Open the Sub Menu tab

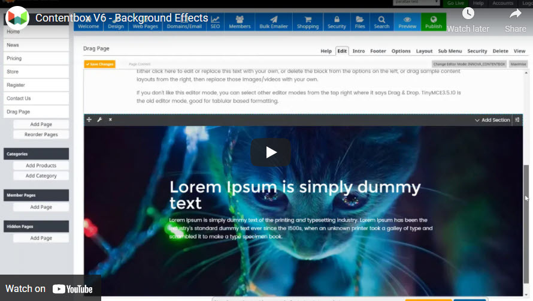pyautogui.click(x=450, y=51)
